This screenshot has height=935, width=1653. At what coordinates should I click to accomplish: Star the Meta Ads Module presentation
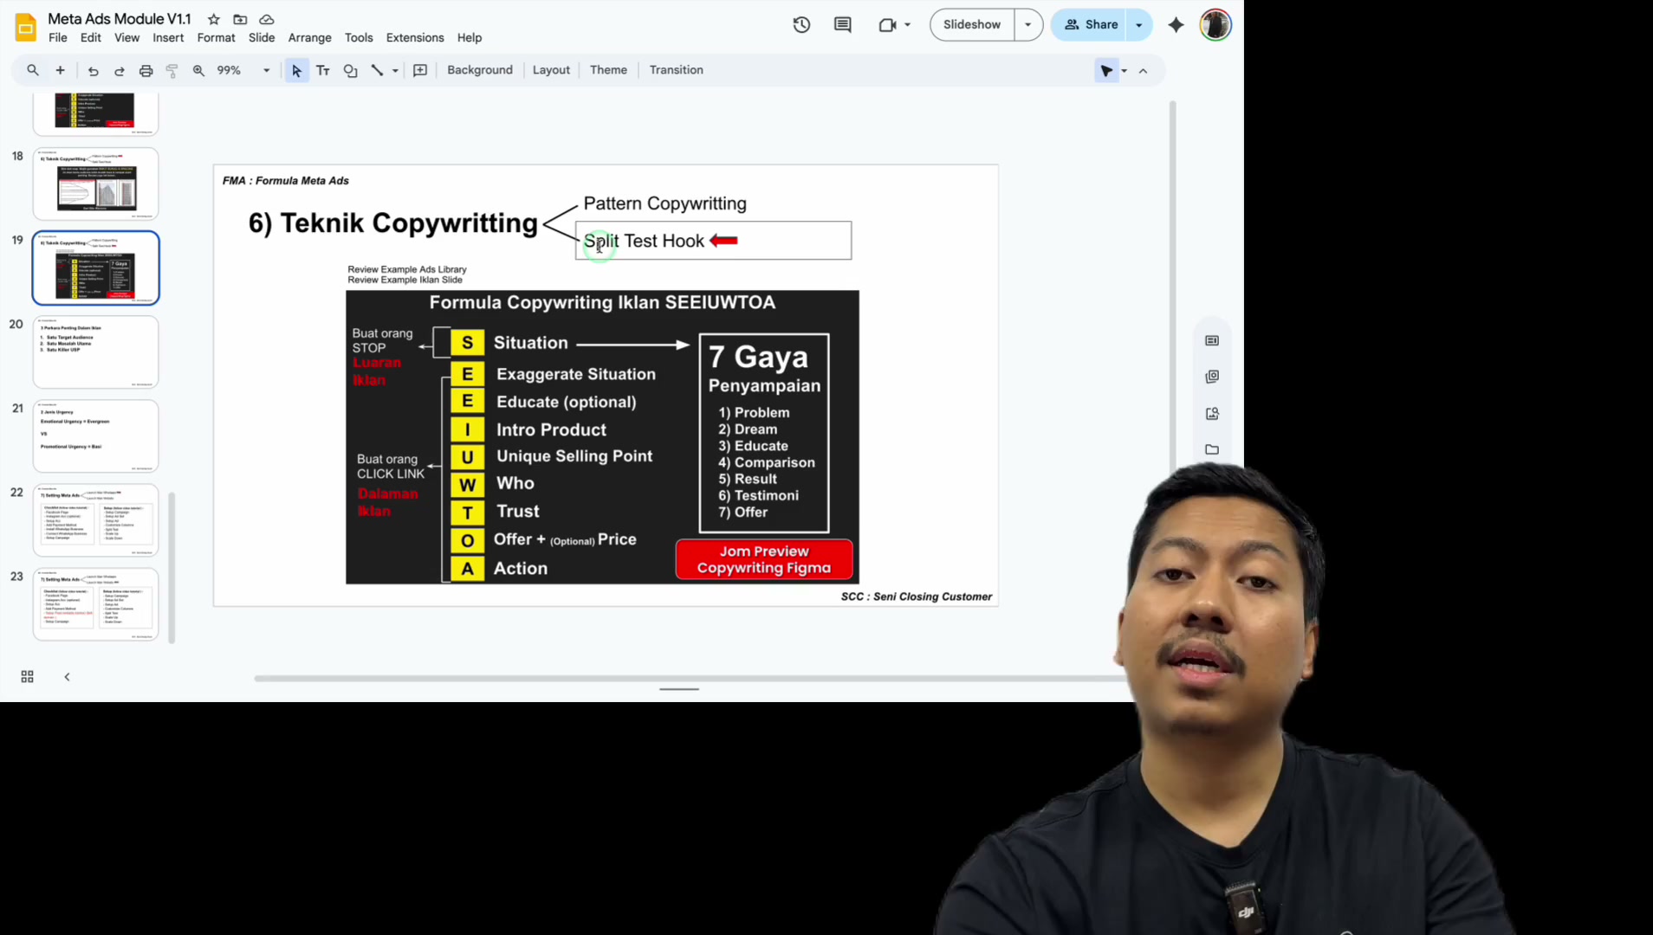[x=214, y=19]
